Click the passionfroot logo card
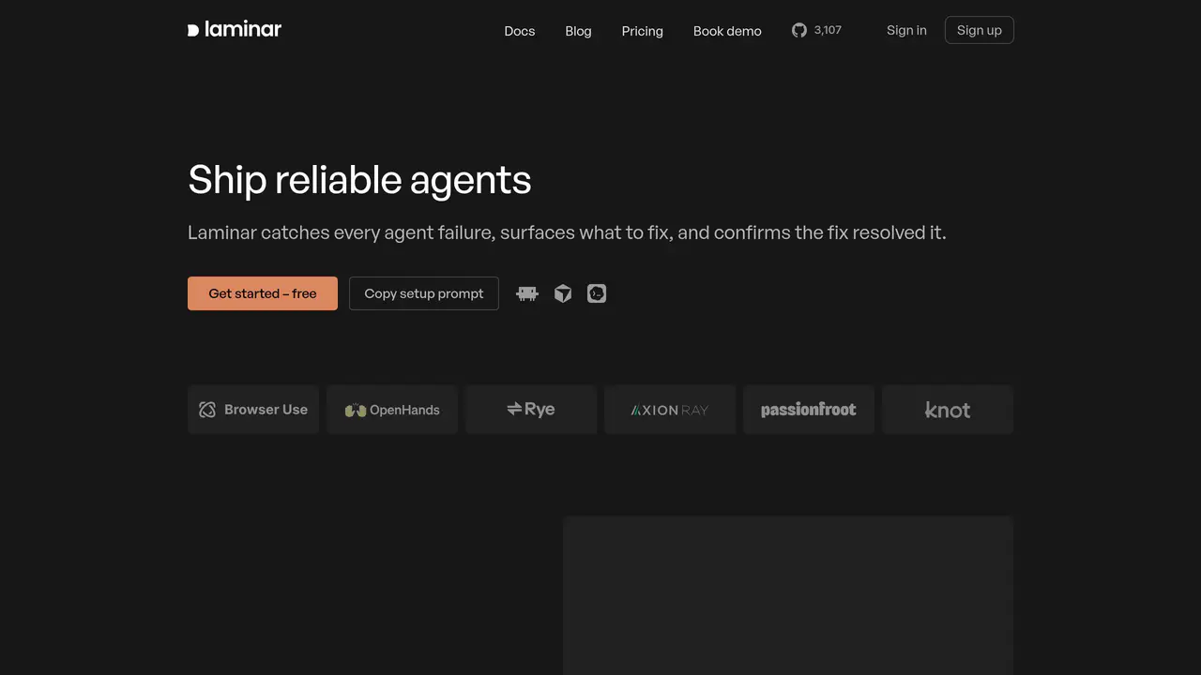This screenshot has height=675, width=1201. coord(809,410)
